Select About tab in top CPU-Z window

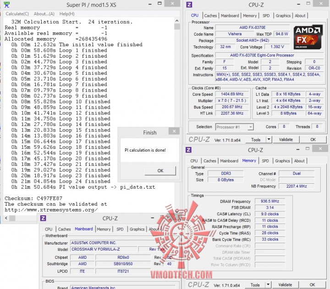pyautogui.click(x=300, y=16)
